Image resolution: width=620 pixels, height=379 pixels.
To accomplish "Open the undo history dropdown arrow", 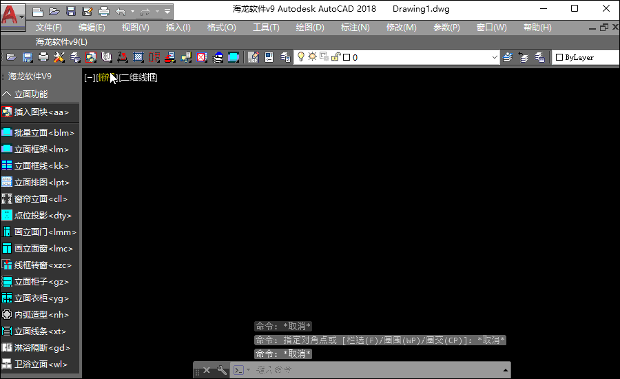I will [x=132, y=12].
